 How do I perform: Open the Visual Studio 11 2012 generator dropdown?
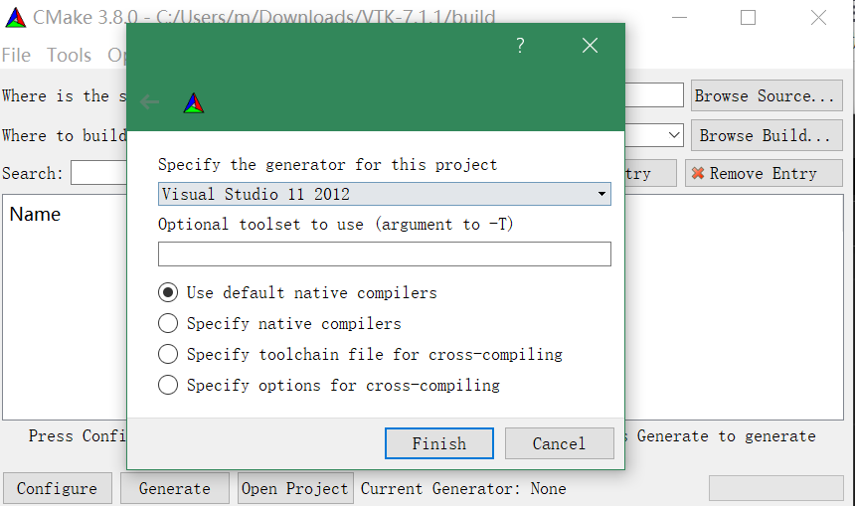(384, 194)
